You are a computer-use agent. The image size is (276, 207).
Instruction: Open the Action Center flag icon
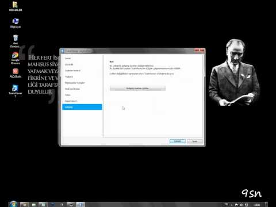click(236, 205)
